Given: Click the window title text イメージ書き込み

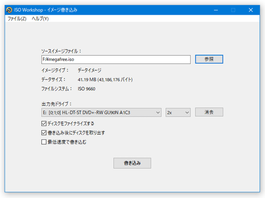Looking at the screenshot, I should (x=61, y=9).
